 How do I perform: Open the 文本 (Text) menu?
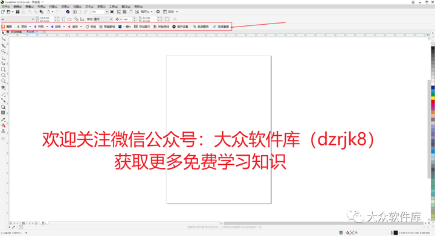click(x=89, y=7)
